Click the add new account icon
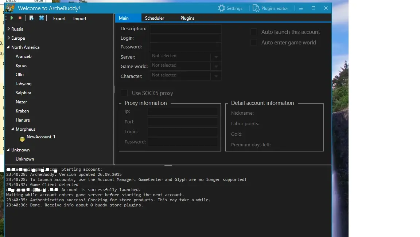This screenshot has width=420, height=237. 31,18
